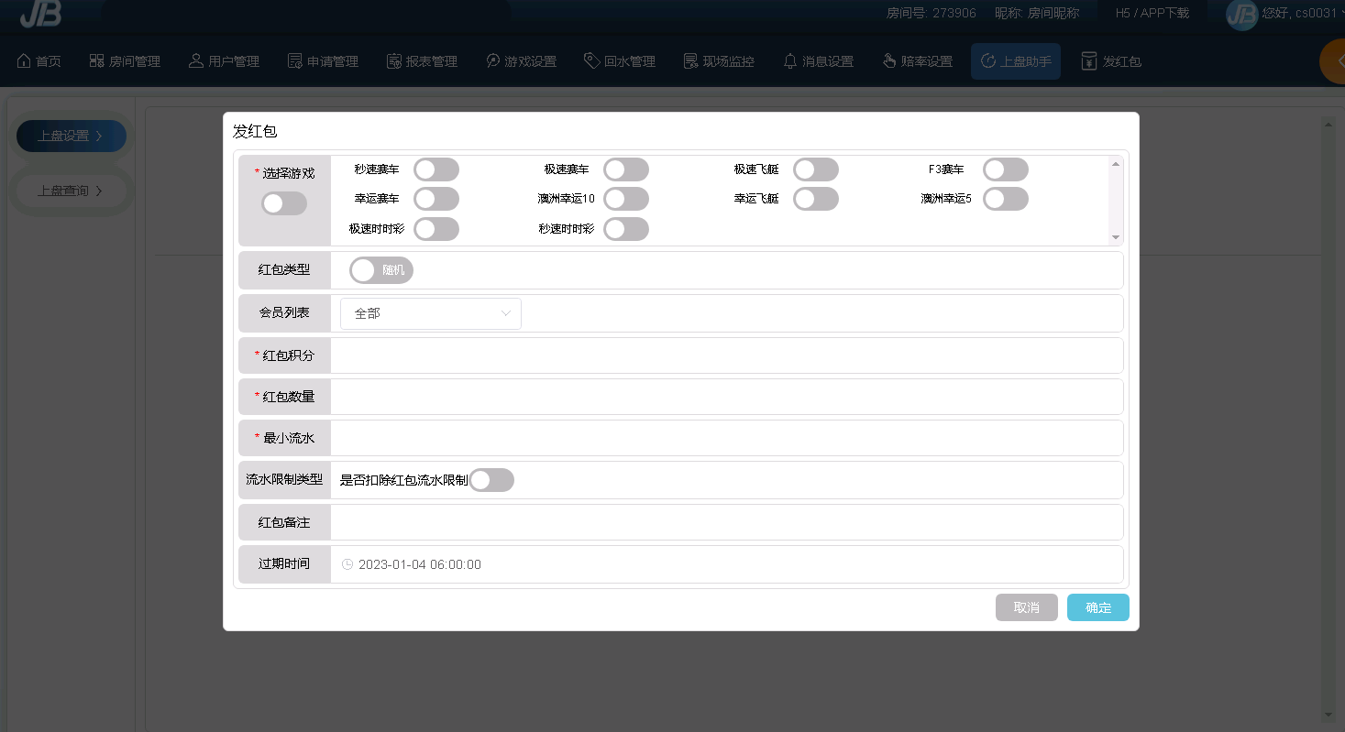Open the 会员列表 全部 dropdown
Viewport: 1345px width, 732px height.
pos(430,313)
